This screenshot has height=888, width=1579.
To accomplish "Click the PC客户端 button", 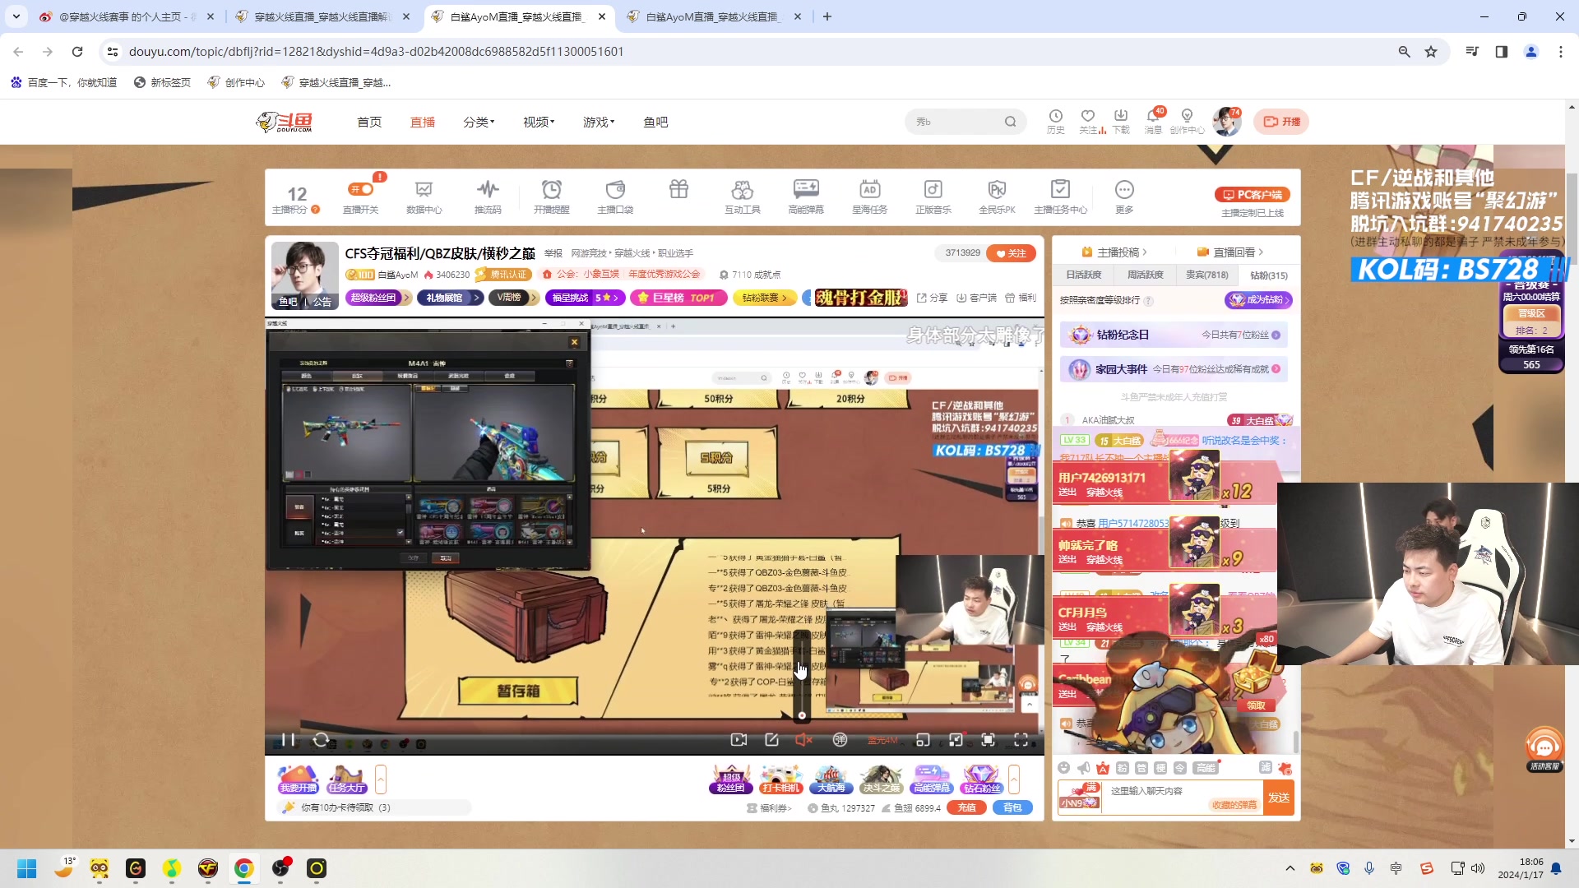I will click(x=1253, y=195).
